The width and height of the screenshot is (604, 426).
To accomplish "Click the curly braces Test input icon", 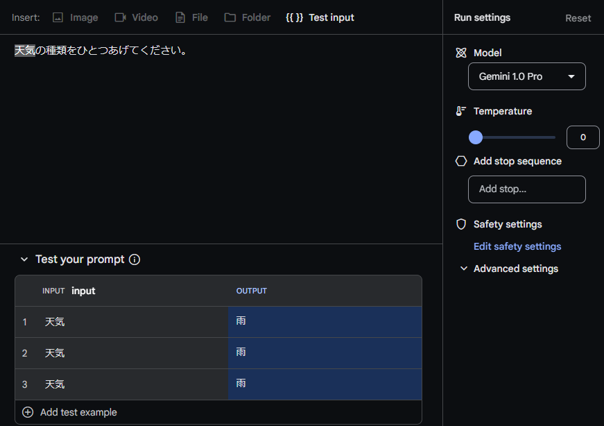I will pyautogui.click(x=294, y=17).
